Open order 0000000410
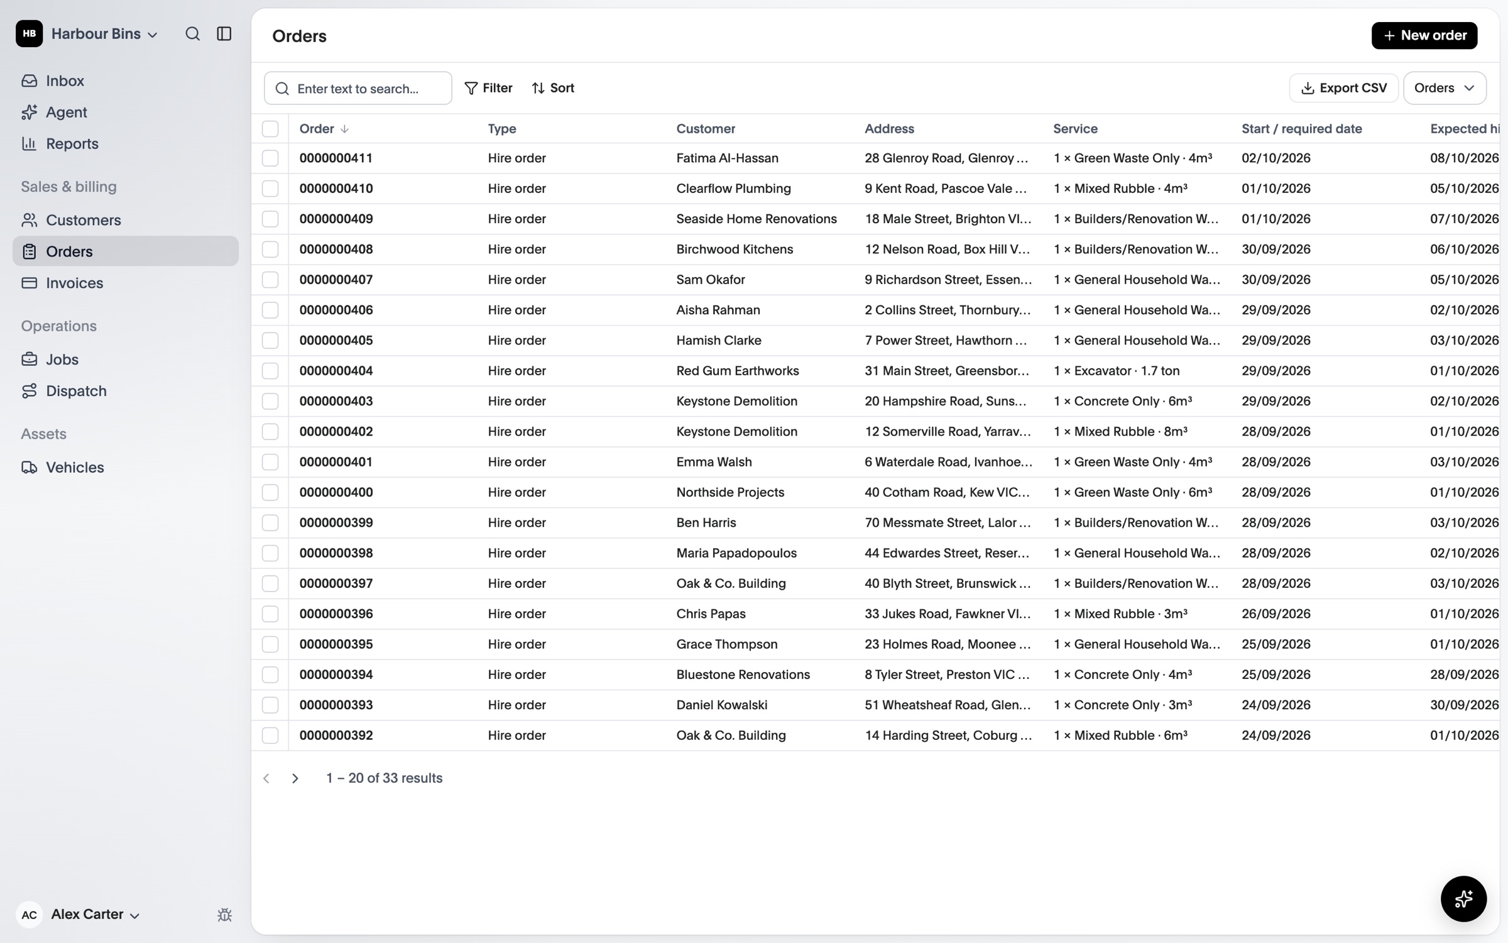The height and width of the screenshot is (943, 1508). click(336, 189)
